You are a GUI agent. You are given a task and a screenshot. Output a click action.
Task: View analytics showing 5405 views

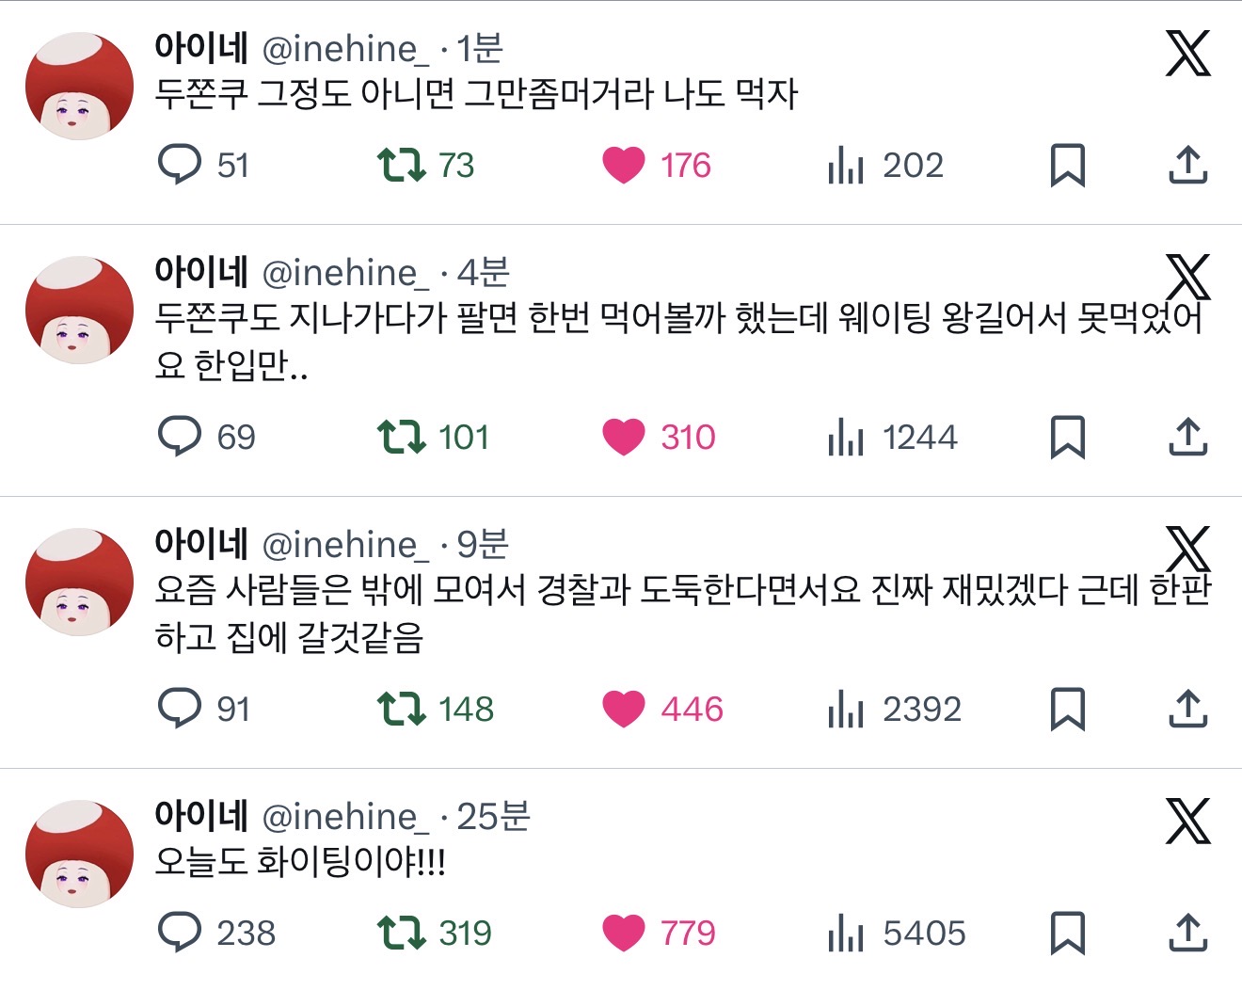pos(897,933)
